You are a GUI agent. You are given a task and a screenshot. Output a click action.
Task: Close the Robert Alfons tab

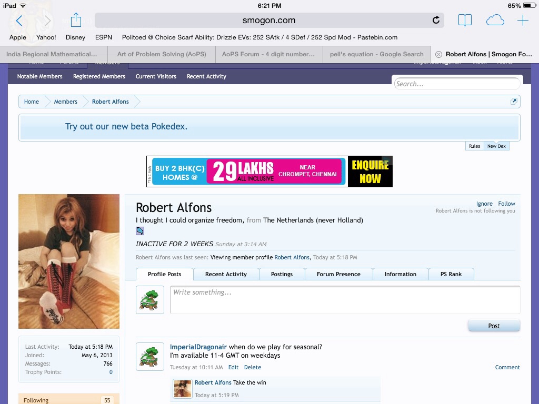pyautogui.click(x=438, y=54)
